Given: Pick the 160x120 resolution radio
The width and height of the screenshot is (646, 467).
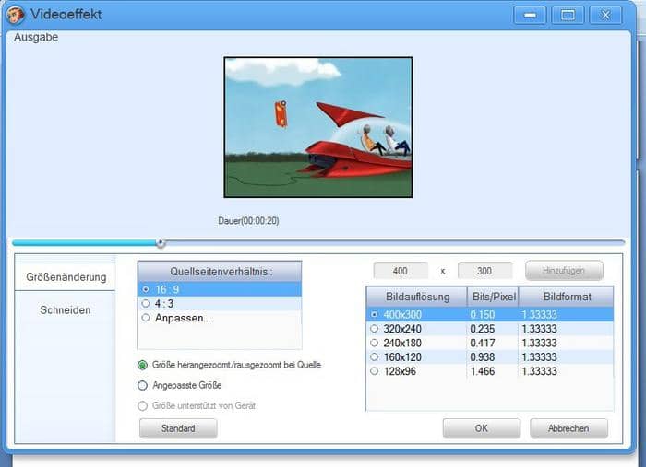Looking at the screenshot, I should [x=374, y=356].
